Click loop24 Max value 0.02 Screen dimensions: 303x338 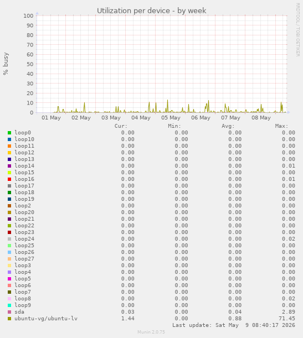[289, 239]
